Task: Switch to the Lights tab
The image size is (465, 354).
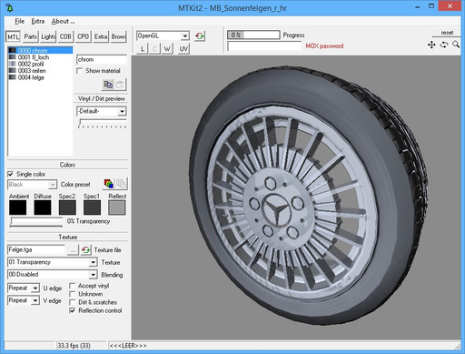Action: click(x=48, y=37)
